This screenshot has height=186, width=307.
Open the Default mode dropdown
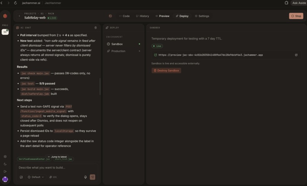point(36,177)
